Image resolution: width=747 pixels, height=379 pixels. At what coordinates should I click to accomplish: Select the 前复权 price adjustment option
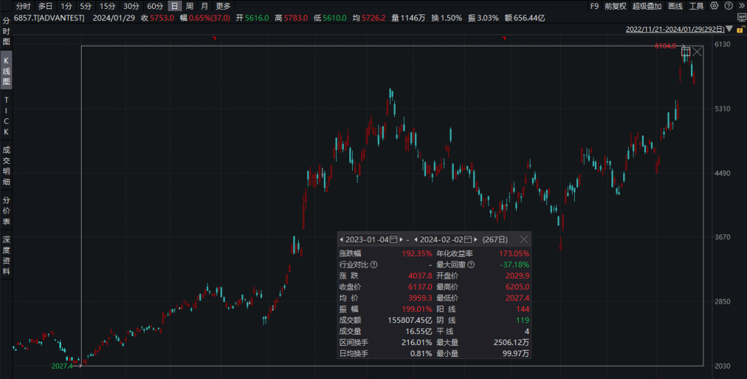point(615,6)
